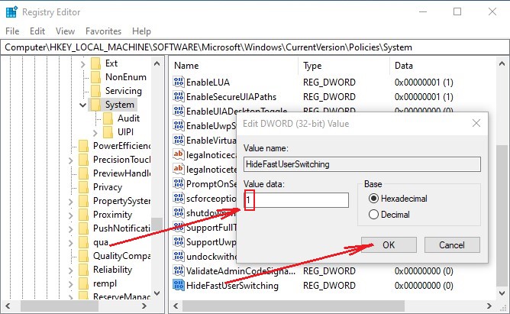Expand the Proximity key
510x314 pixels.
70,215
